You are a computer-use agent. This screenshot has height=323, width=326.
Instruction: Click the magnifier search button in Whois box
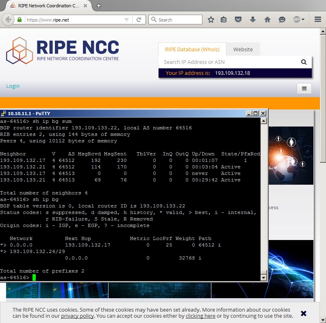coord(304,62)
